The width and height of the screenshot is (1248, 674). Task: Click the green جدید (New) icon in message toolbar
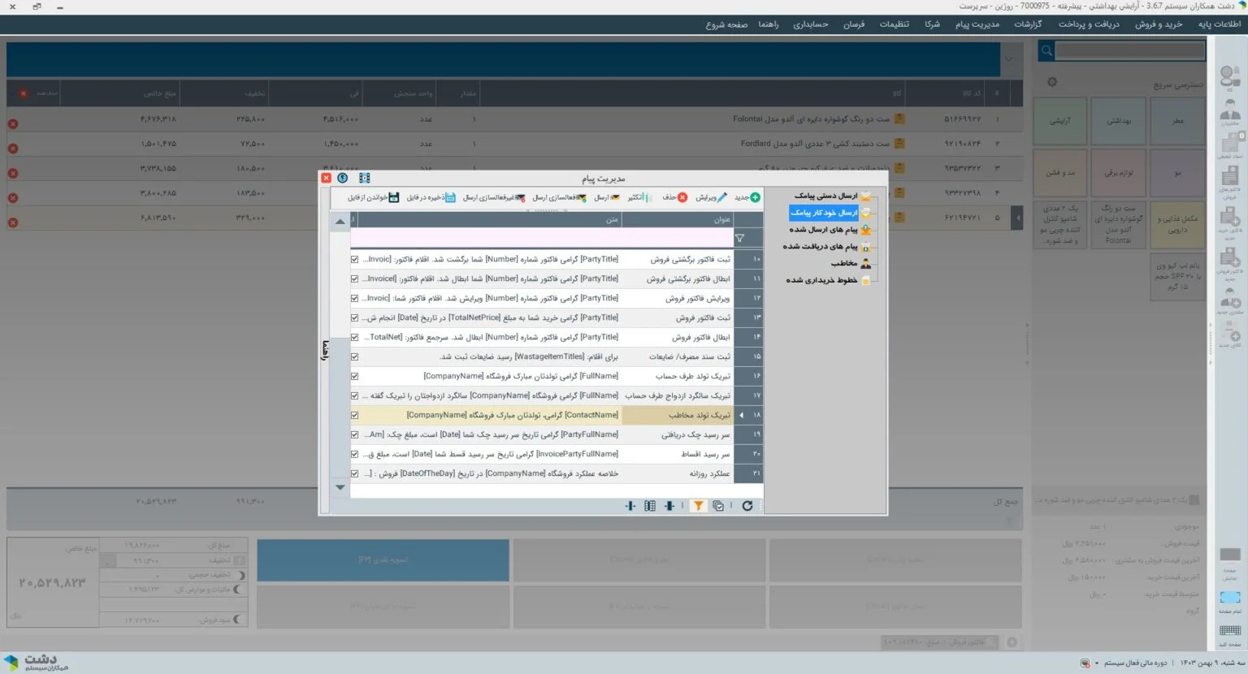click(x=755, y=197)
